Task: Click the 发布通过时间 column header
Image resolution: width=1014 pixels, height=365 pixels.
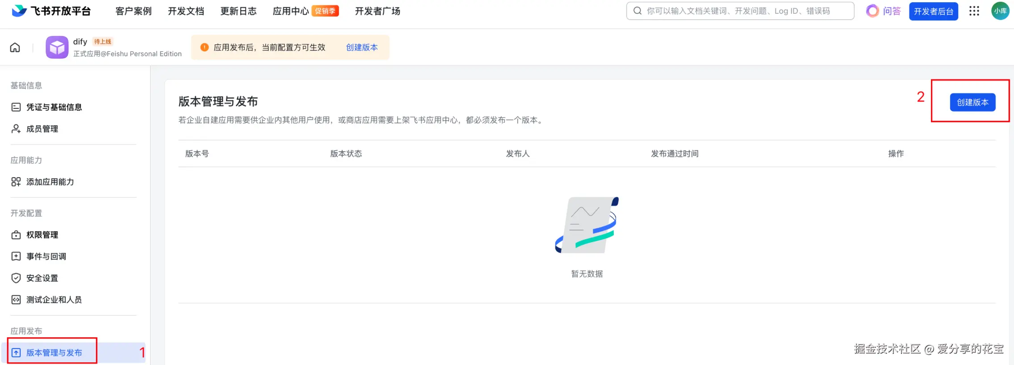Action: pos(675,153)
